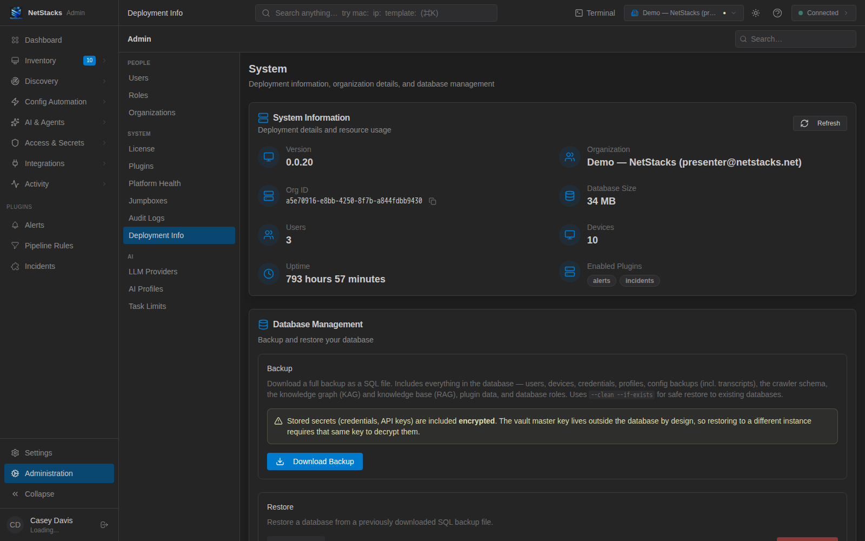Click the Discovery radar icon
Screen dimensions: 865x541
pyautogui.click(x=15, y=81)
